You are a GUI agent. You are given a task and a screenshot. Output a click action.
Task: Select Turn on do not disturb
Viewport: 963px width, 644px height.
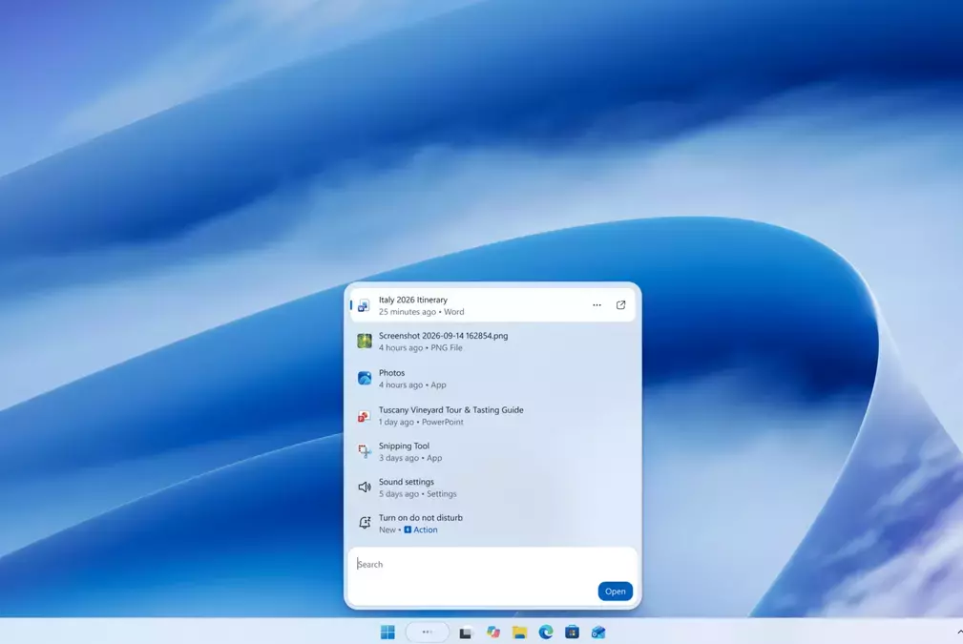(492, 523)
